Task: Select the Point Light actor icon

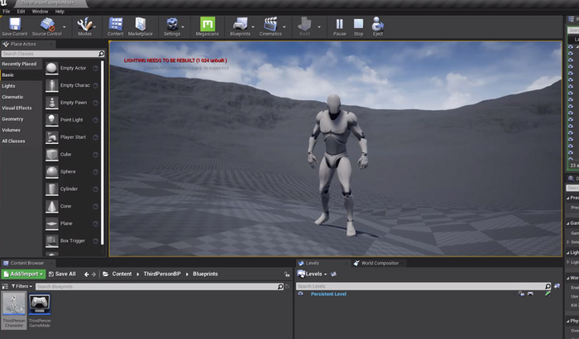Action: (x=52, y=120)
